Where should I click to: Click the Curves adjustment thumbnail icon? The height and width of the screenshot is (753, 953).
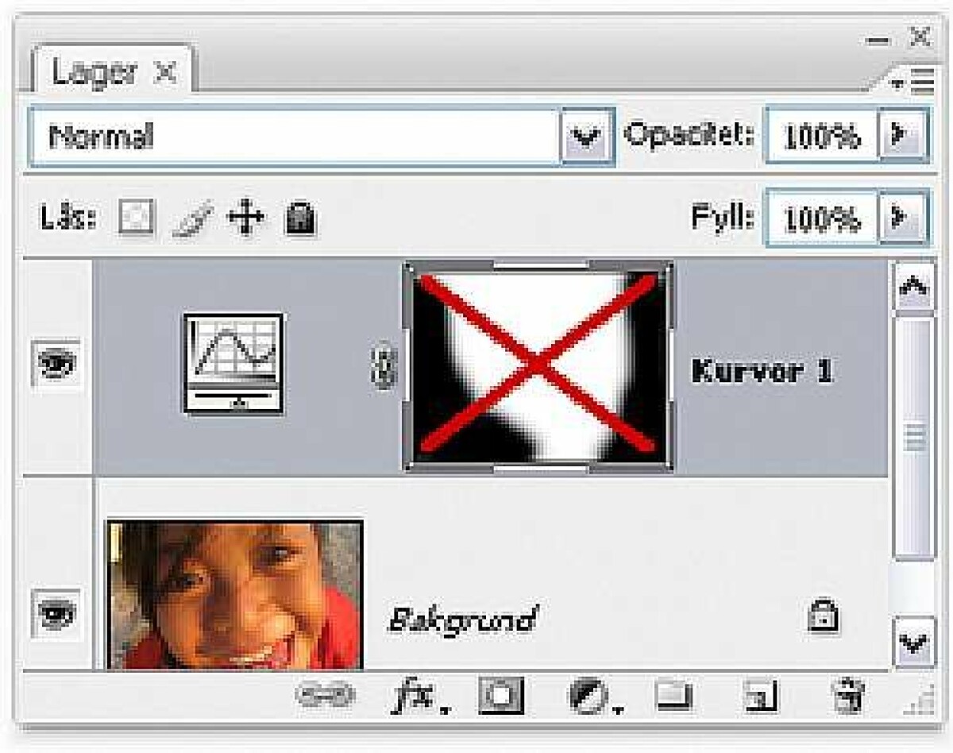233,363
